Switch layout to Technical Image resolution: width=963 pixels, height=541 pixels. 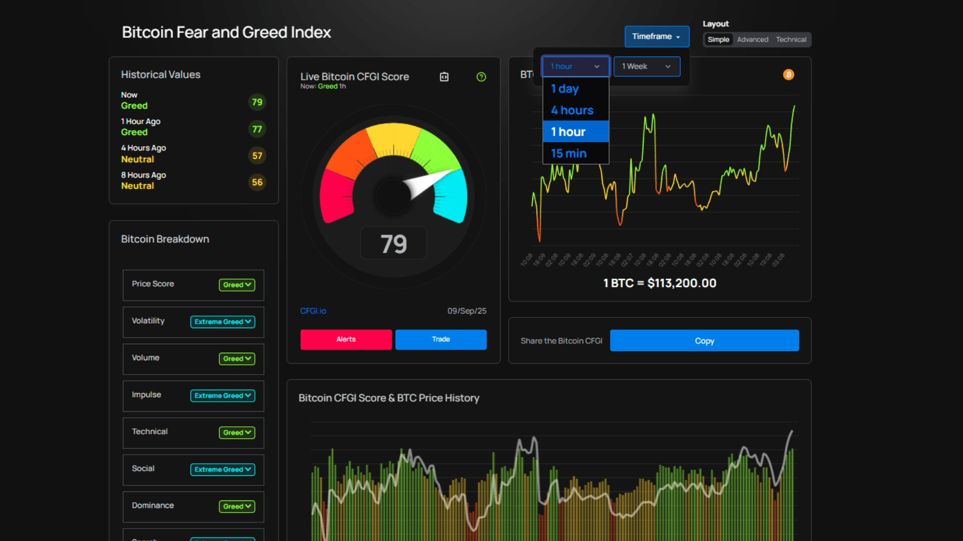[x=791, y=40]
